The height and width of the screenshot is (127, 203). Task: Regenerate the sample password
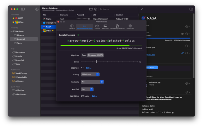(78, 35)
